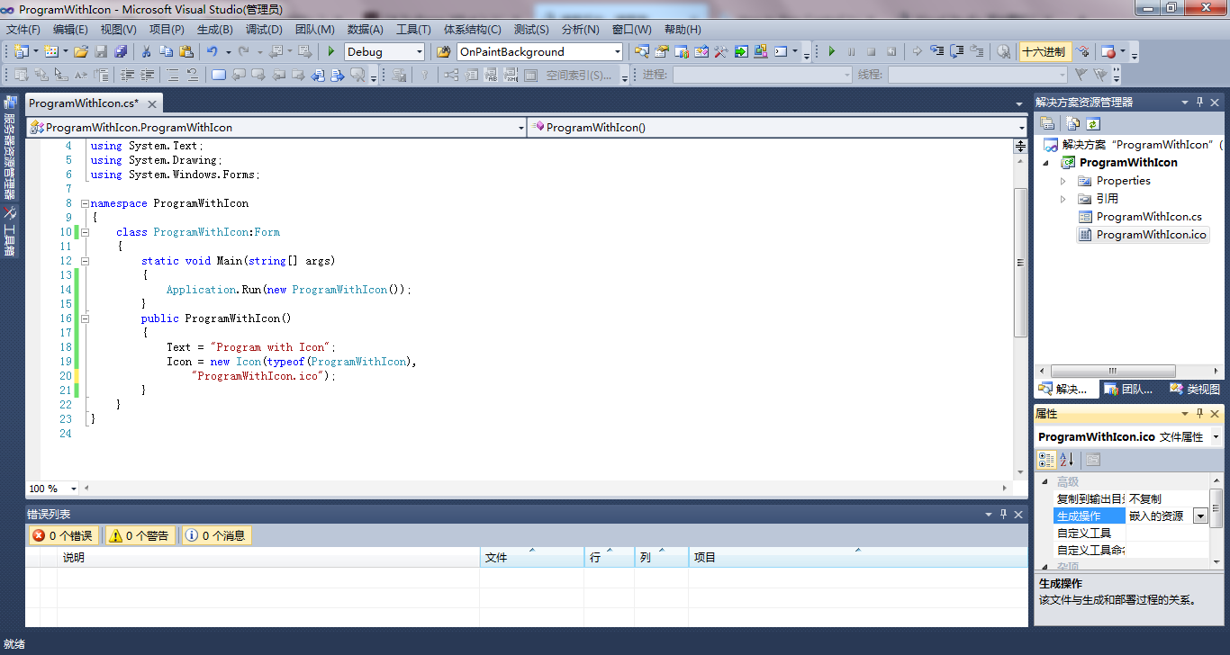Toggle a bookmark with the rectangle icon
This screenshot has height=655, width=1230.
click(219, 75)
